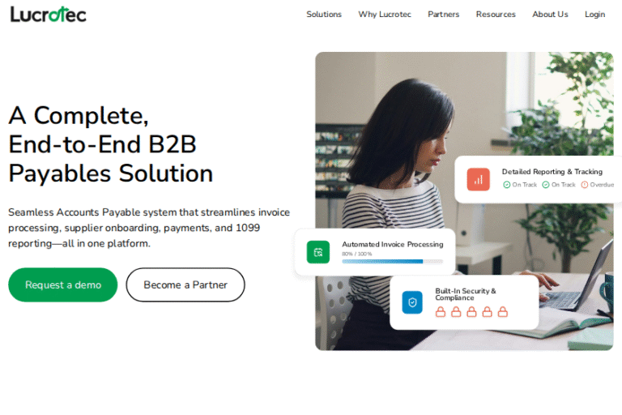The width and height of the screenshot is (622, 415).
Task: Click the blue security shield icon
Action: coord(412,302)
